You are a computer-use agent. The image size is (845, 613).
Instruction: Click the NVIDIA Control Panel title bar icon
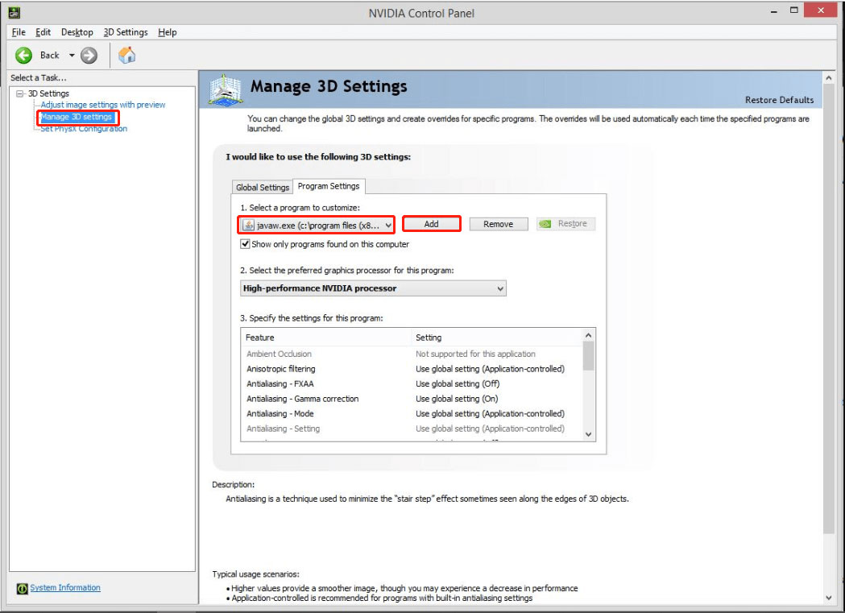click(14, 13)
